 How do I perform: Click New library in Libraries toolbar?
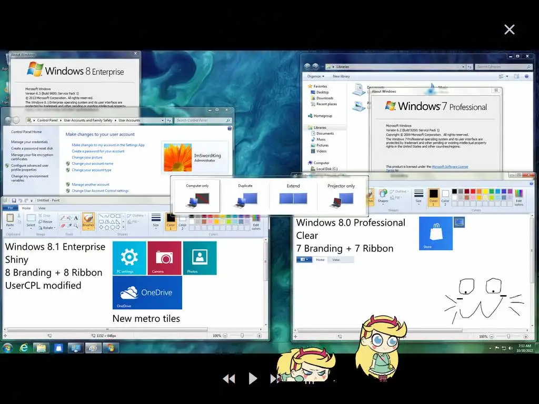341,76
